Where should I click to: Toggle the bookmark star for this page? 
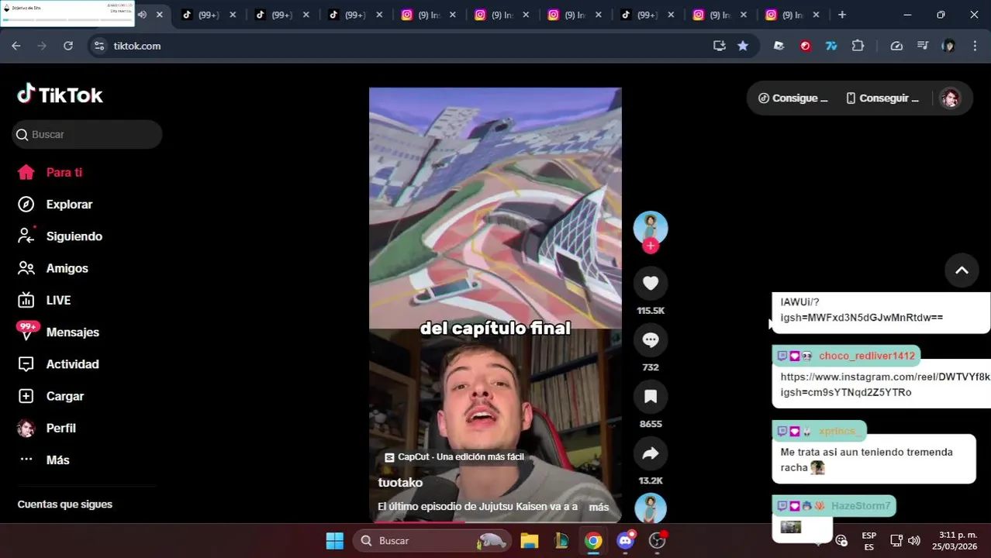click(743, 46)
